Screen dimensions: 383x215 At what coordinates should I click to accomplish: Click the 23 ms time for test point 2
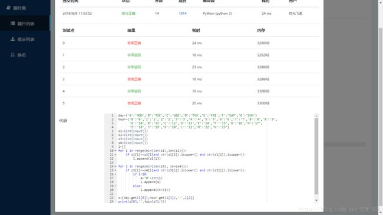coord(197,67)
